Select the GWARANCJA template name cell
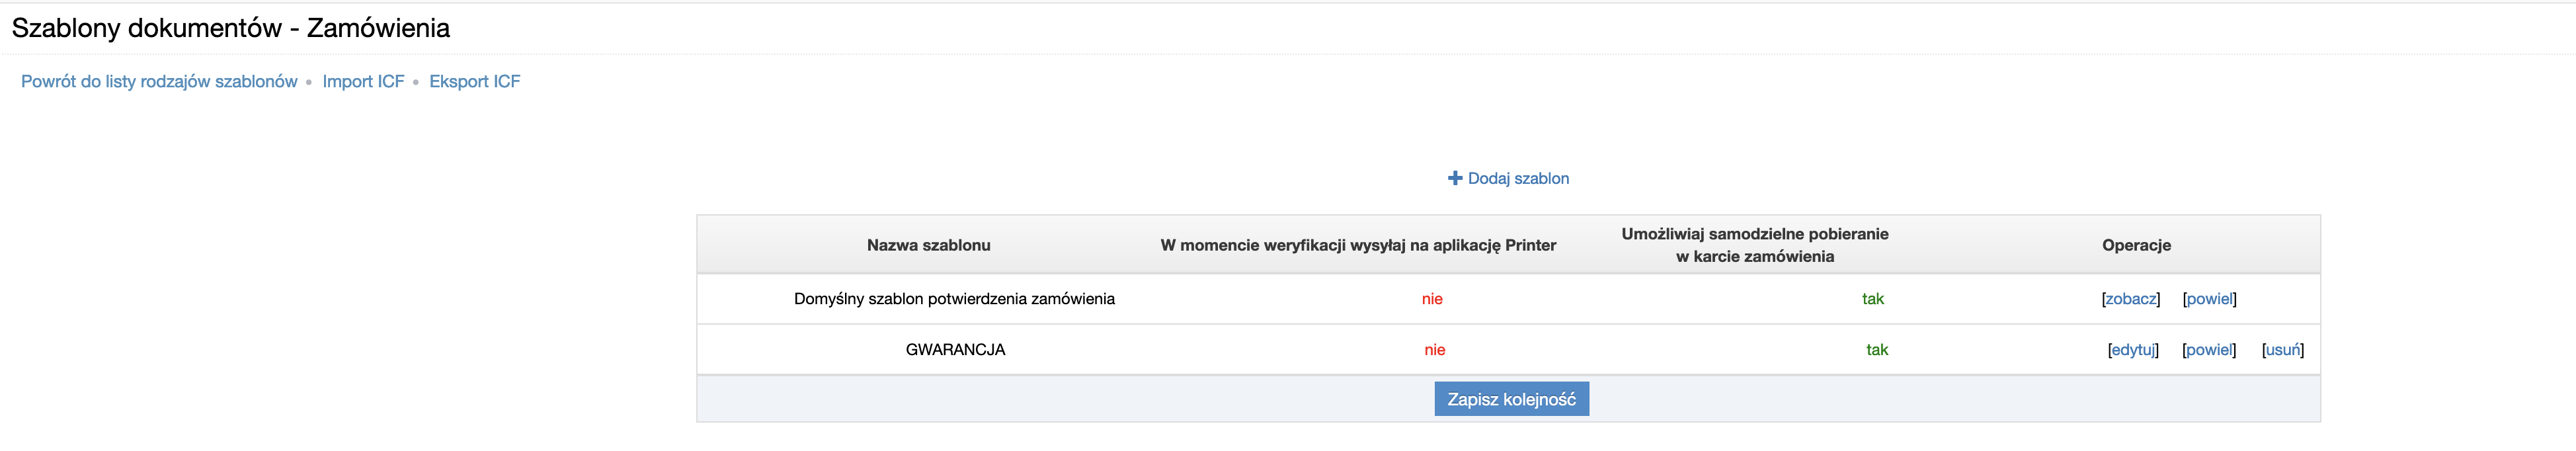The image size is (2576, 451). click(x=955, y=350)
